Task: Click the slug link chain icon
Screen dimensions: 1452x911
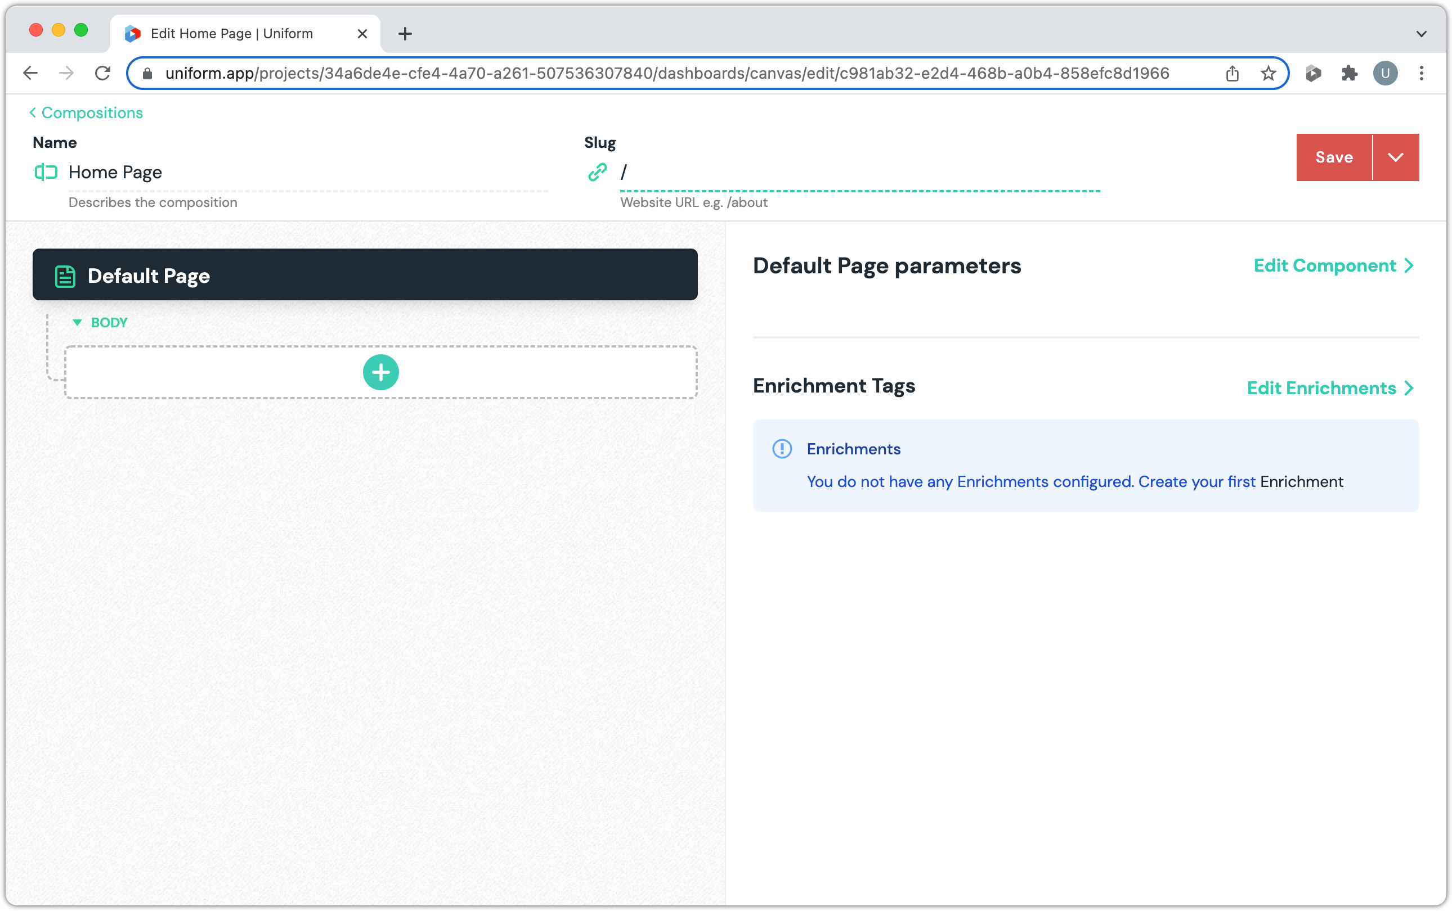Action: click(597, 172)
